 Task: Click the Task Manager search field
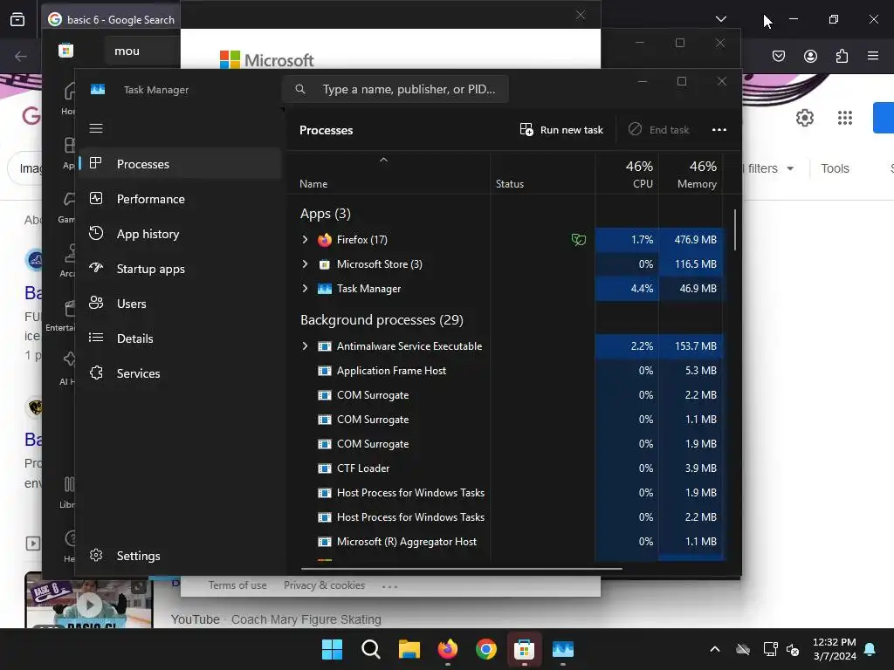click(x=395, y=89)
